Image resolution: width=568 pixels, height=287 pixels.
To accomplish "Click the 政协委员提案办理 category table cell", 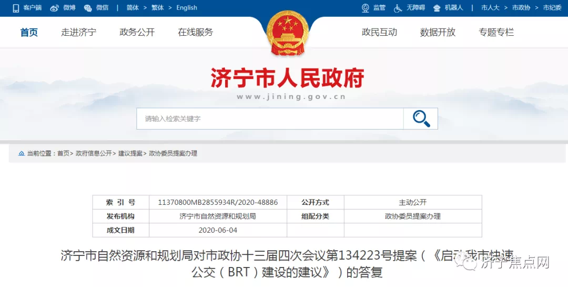I will (x=413, y=216).
